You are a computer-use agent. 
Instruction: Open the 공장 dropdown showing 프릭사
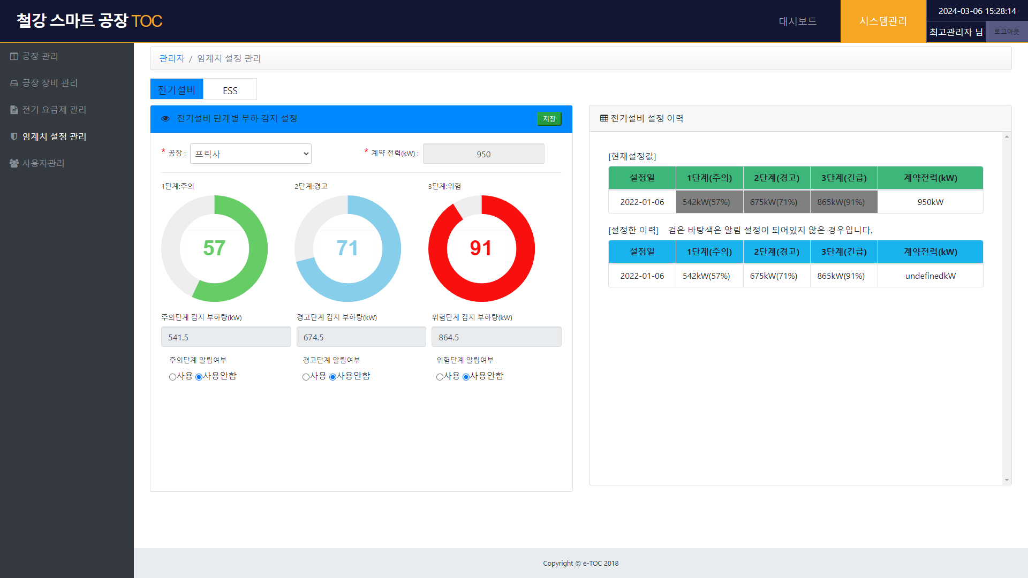(251, 154)
